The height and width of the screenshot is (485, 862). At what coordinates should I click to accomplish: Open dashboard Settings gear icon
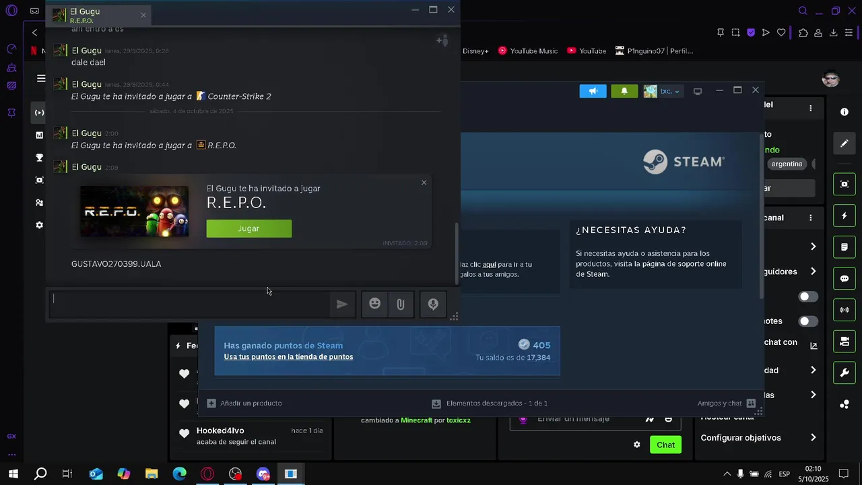tap(39, 225)
